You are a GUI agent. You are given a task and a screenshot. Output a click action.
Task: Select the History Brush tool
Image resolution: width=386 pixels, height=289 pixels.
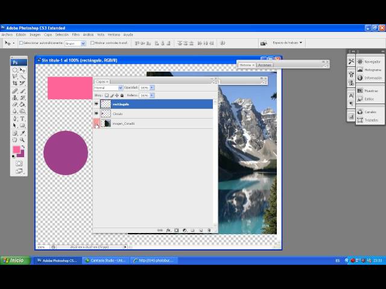[x=22, y=98]
